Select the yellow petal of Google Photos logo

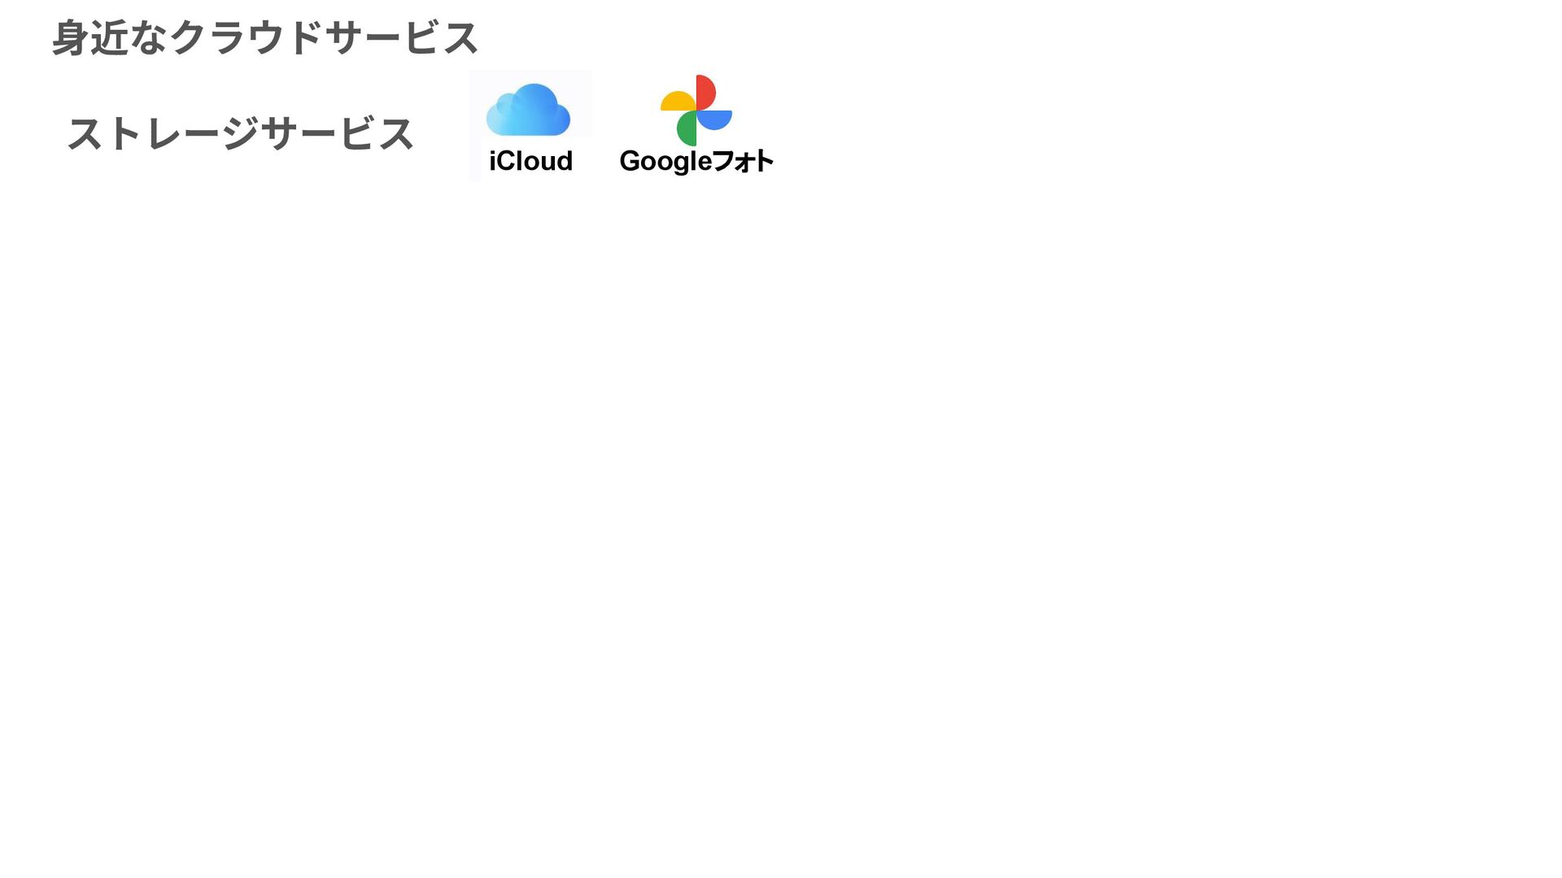click(x=678, y=101)
